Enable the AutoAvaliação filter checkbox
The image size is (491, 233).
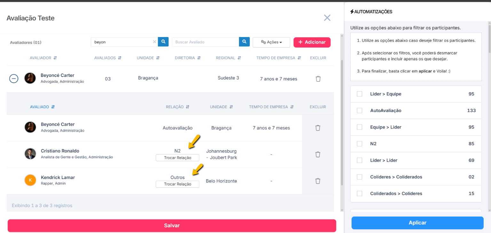[x=360, y=110]
